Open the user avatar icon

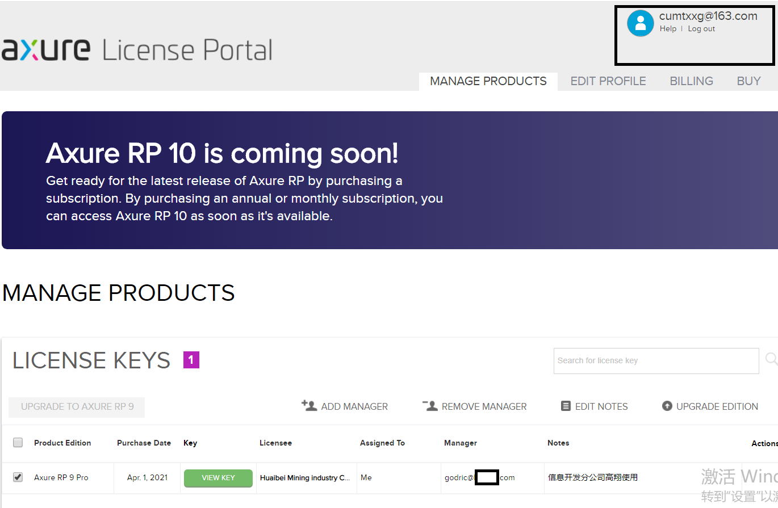click(641, 23)
